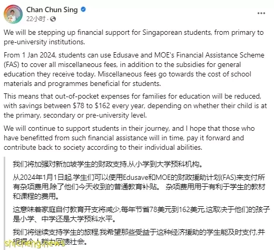Click the "$78 to $162" savings text
The height and width of the screenshot is (250, 274).
[91, 105]
